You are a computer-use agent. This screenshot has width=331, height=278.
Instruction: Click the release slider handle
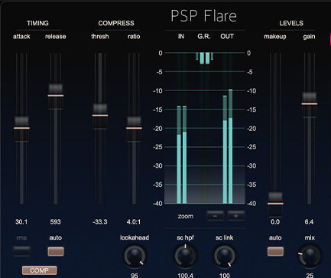(56, 96)
